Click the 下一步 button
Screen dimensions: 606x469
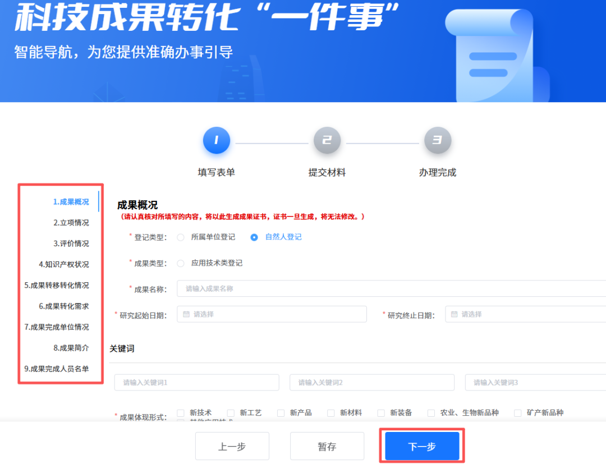(422, 447)
